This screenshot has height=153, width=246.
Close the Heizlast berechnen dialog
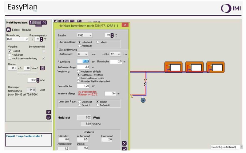[x=125, y=25]
